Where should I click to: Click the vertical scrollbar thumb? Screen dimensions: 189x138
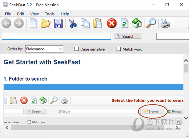tap(186, 68)
